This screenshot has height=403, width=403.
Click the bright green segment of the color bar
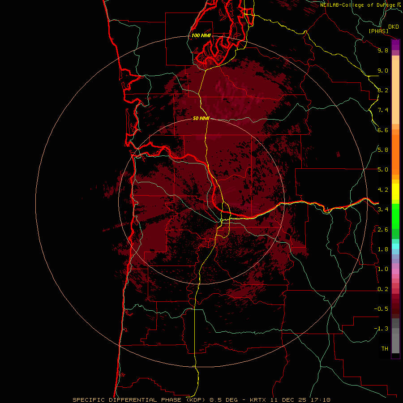tap(395, 216)
